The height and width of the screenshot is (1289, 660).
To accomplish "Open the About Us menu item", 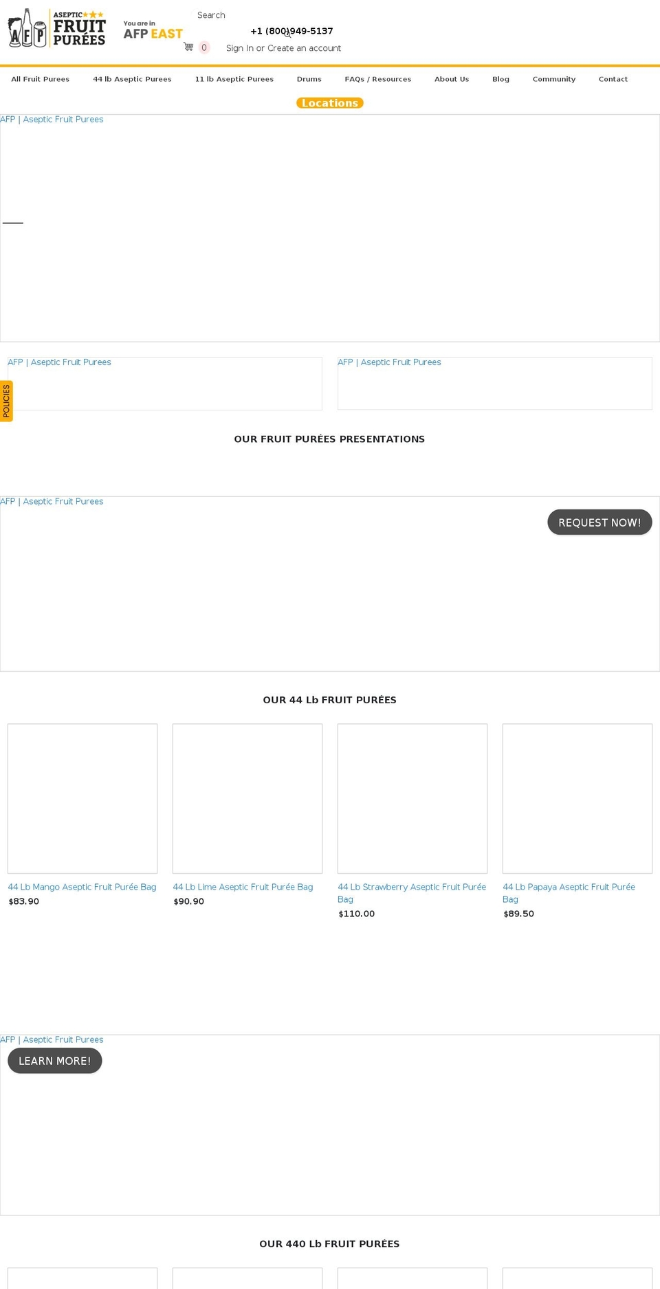I will click(452, 79).
